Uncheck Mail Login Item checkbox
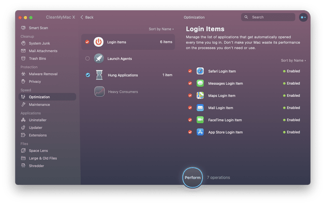The height and width of the screenshot is (205, 326). coord(190,108)
